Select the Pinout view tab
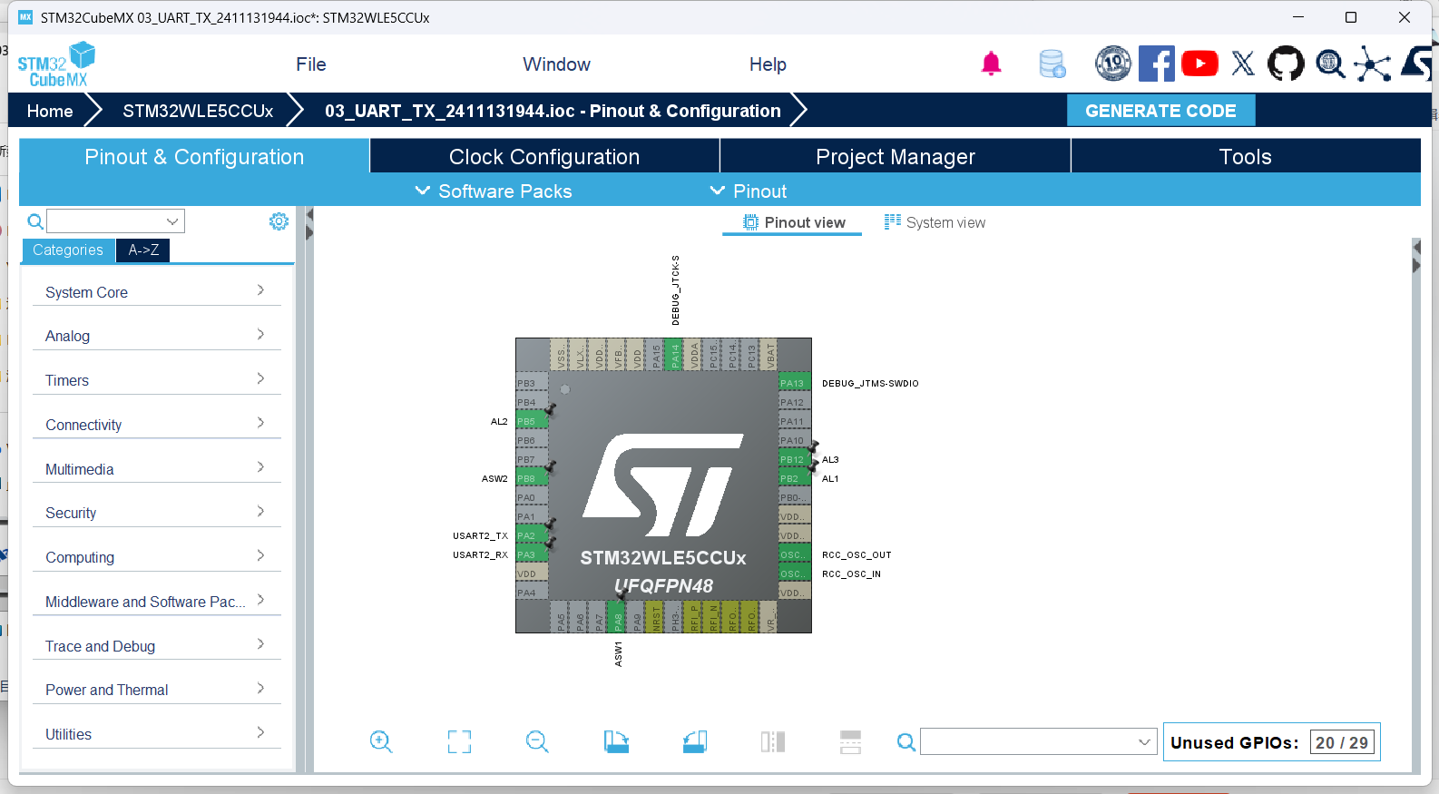 point(793,222)
